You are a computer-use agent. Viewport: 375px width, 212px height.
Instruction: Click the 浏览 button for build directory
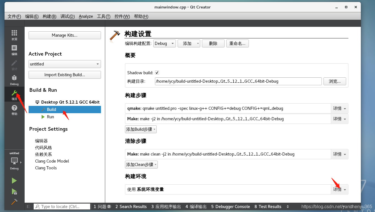pos(335,81)
